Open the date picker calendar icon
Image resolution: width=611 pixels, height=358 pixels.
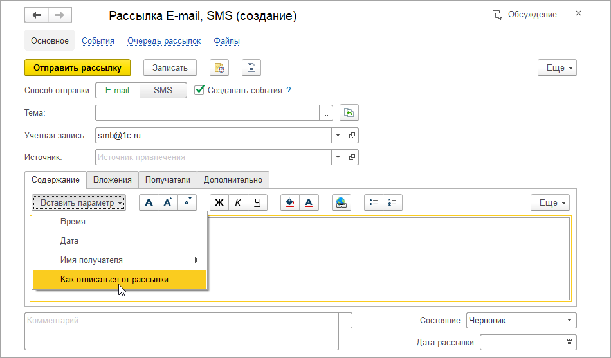pos(570,342)
